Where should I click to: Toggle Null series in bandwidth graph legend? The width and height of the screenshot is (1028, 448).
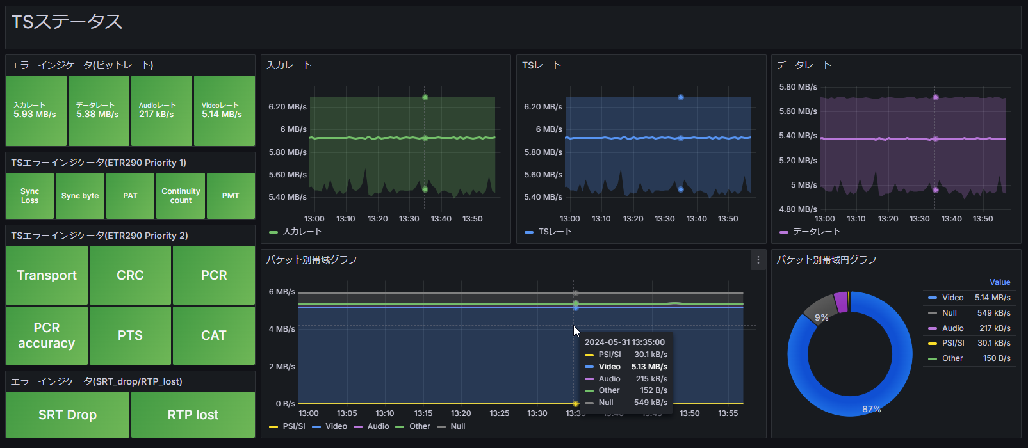coord(457,426)
